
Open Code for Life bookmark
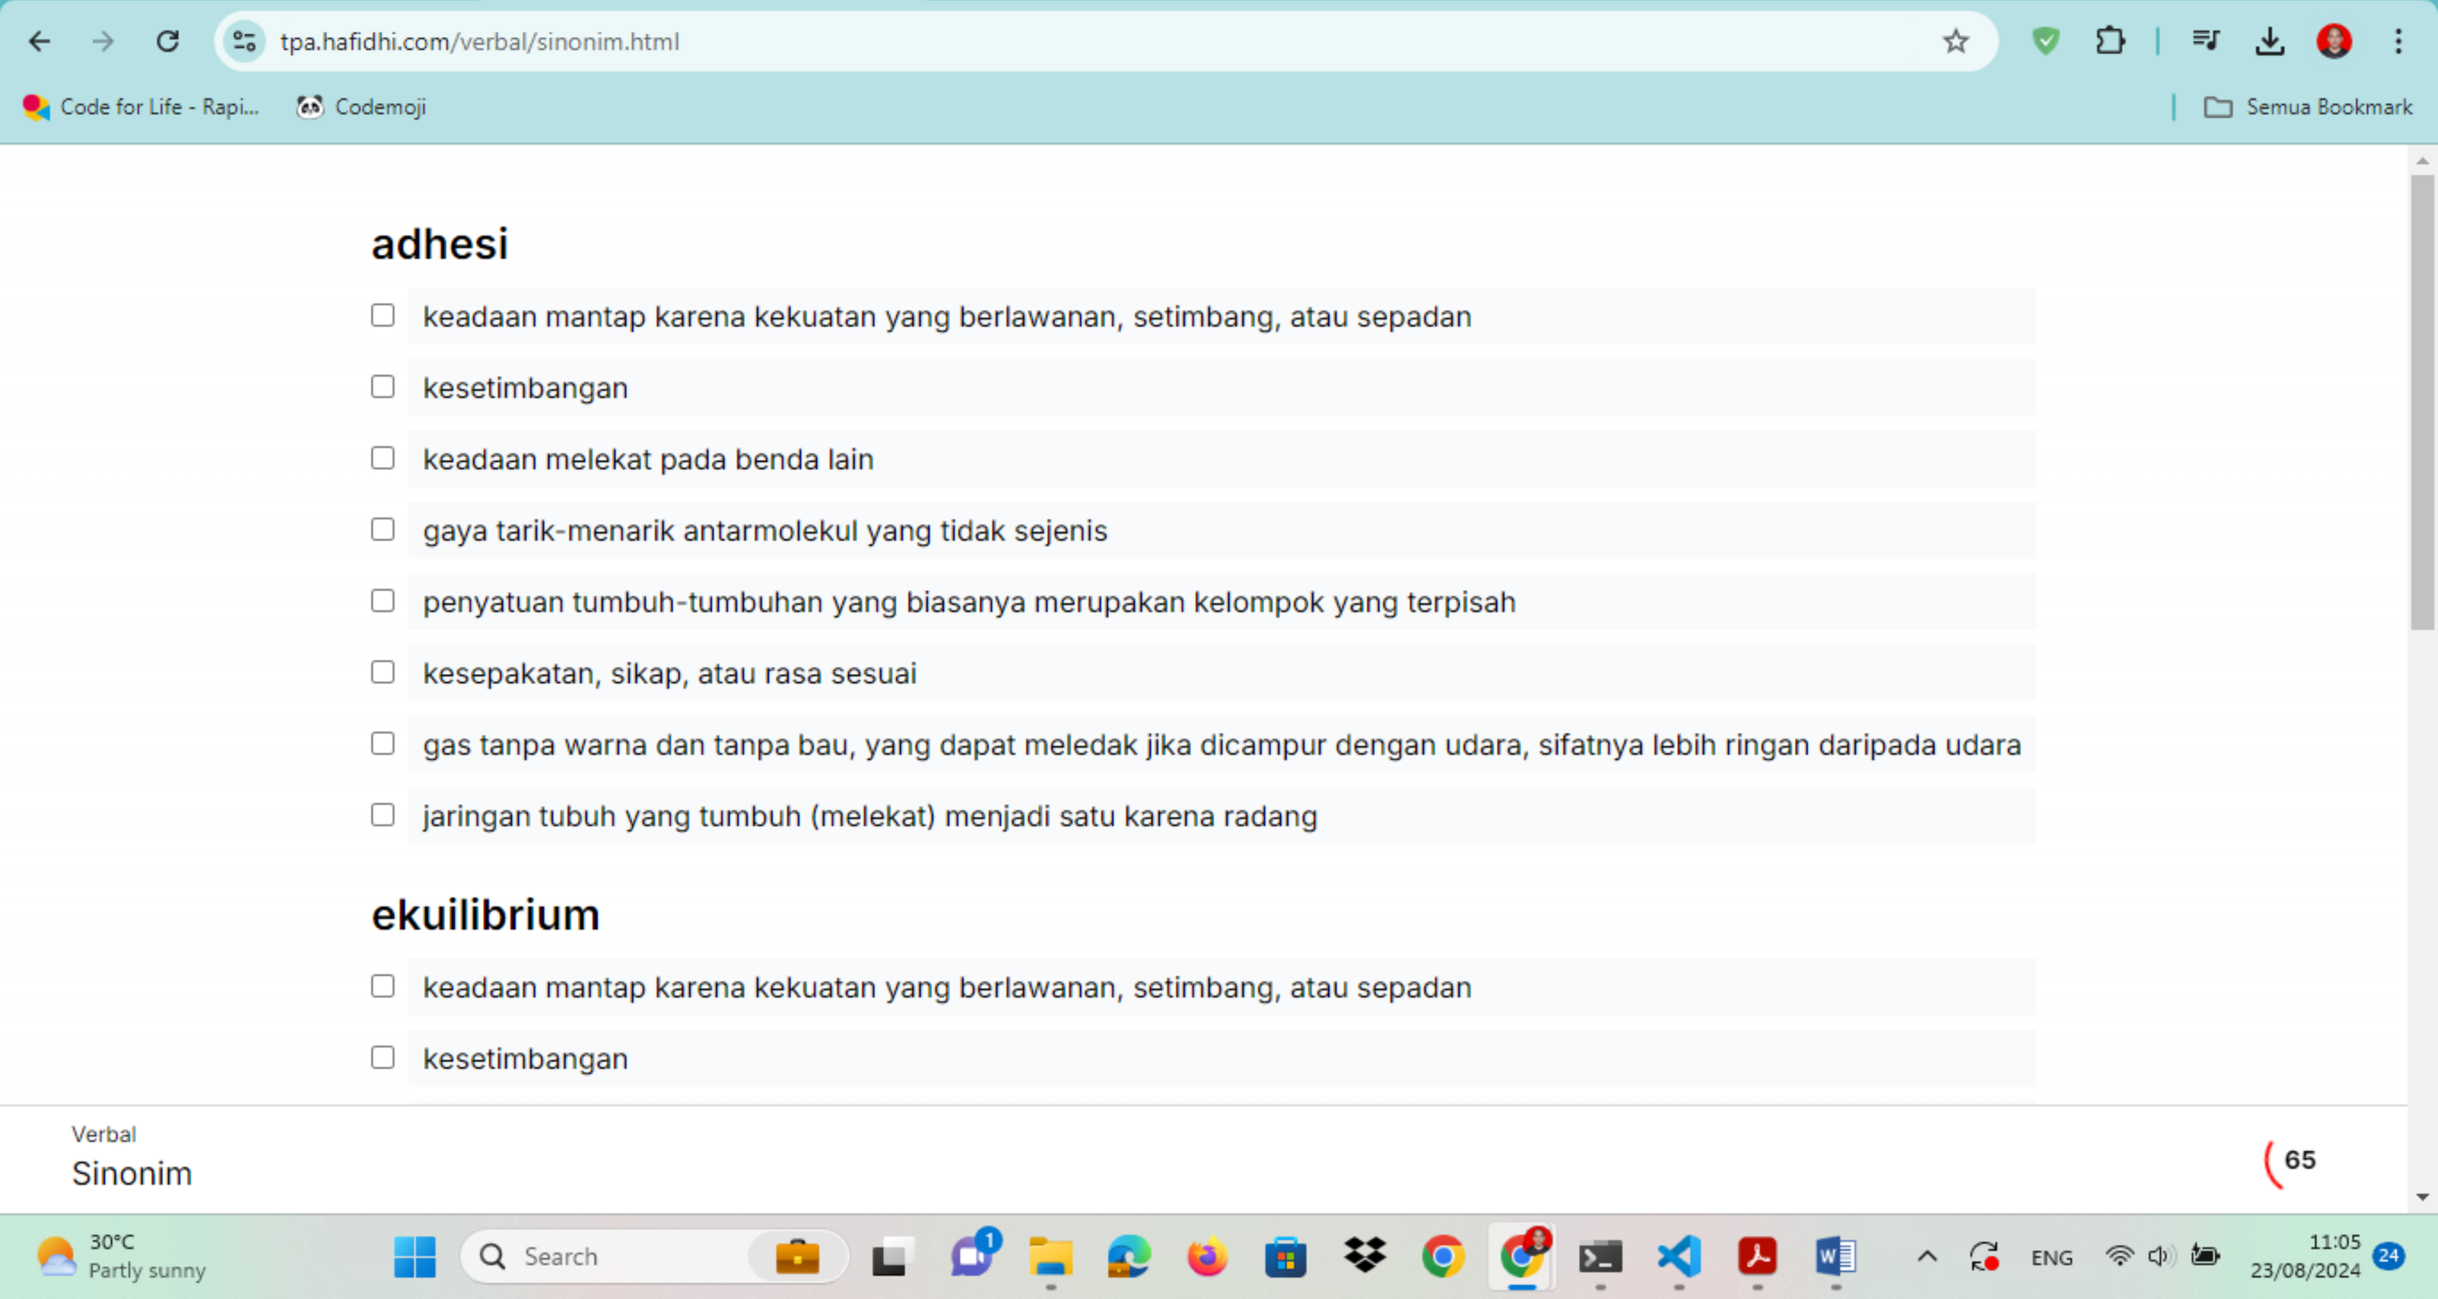(x=141, y=107)
